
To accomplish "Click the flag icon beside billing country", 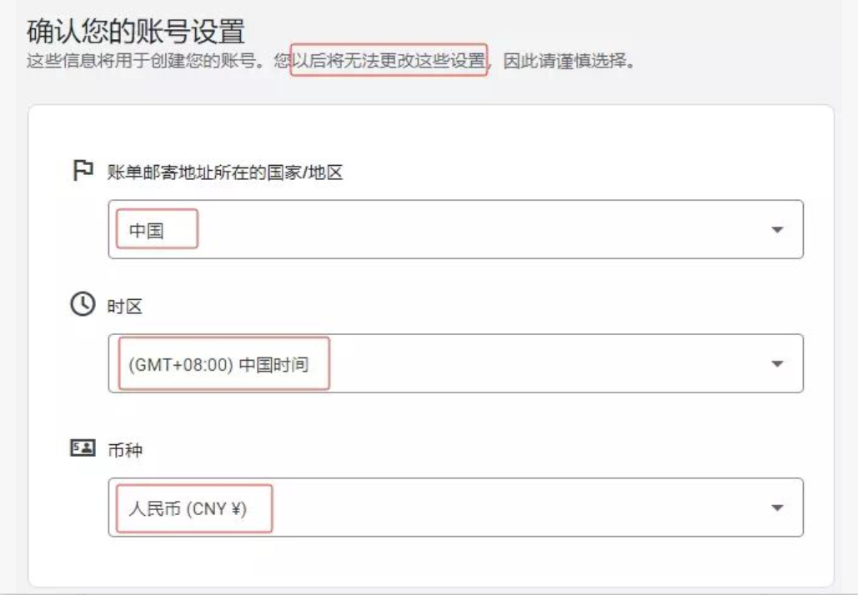I will 83,172.
